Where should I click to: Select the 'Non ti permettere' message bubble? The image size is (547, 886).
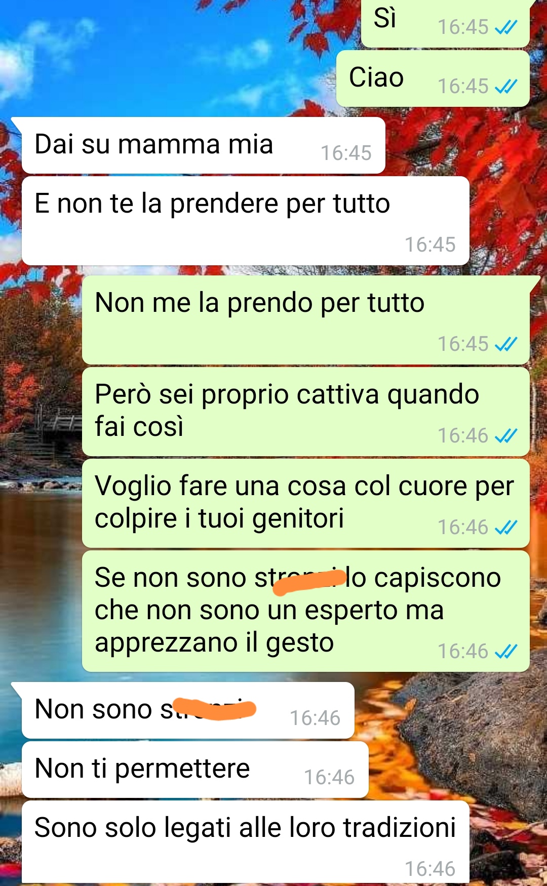pyautogui.click(x=195, y=770)
